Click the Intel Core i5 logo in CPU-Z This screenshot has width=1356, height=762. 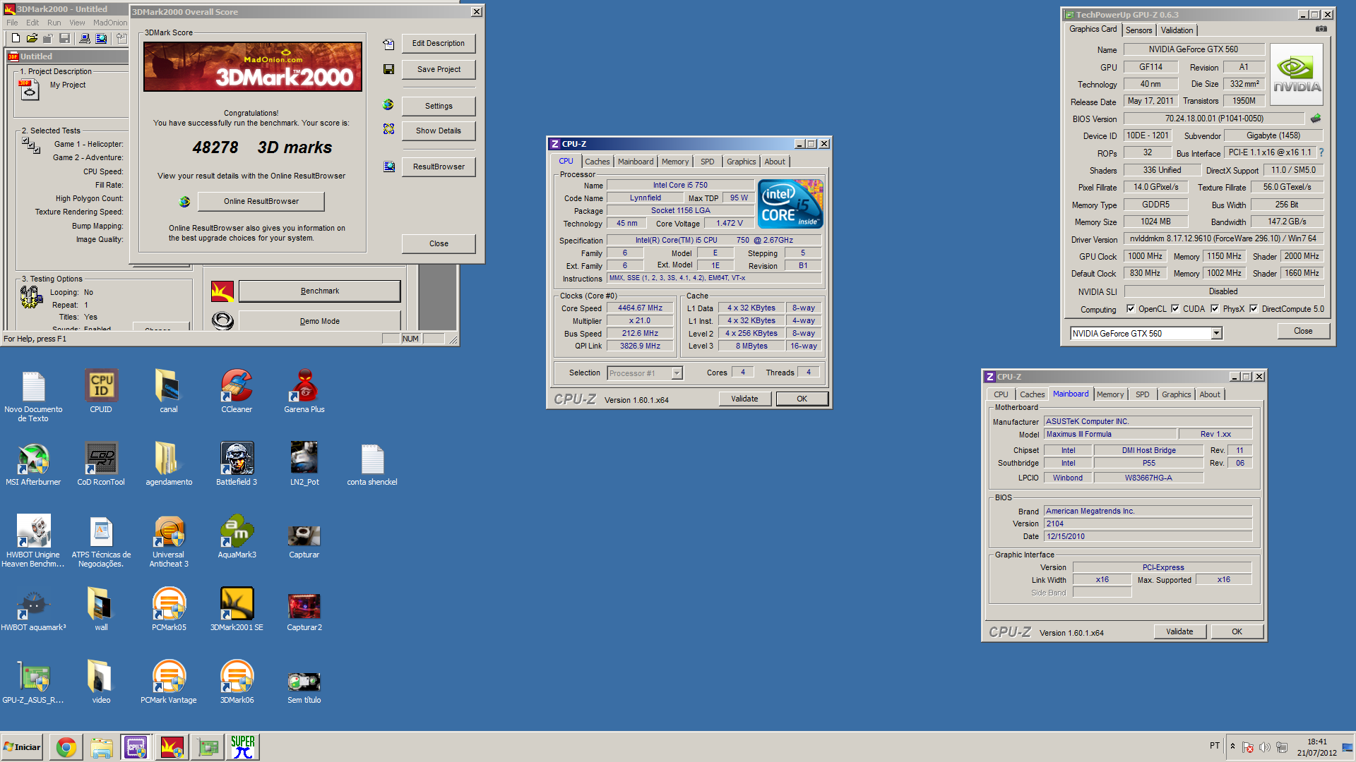[790, 204]
